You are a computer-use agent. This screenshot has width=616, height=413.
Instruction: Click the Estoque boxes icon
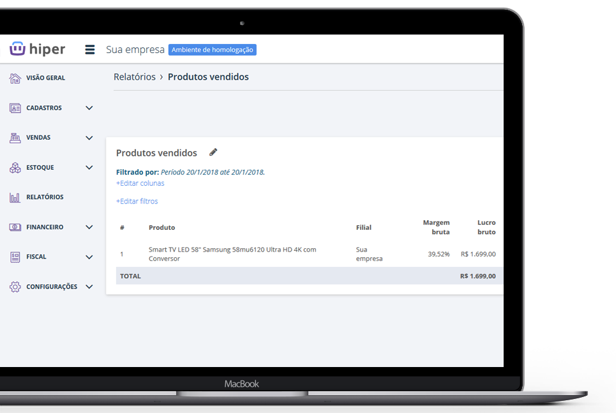pos(15,168)
